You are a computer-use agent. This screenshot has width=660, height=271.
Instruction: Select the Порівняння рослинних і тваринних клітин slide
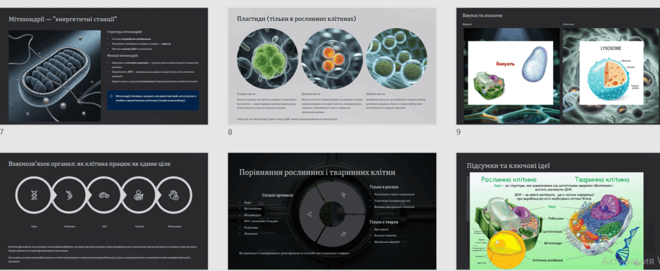332,211
